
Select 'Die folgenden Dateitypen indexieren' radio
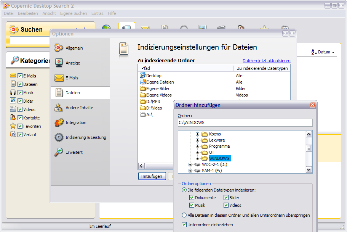point(184,190)
